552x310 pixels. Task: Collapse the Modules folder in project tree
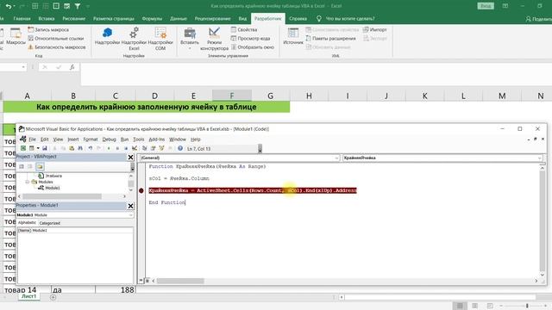coord(27,182)
